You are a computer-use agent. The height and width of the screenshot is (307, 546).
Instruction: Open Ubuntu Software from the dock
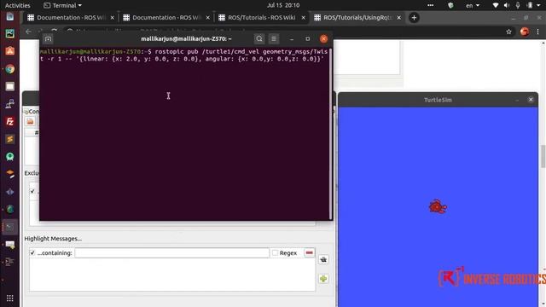[9, 51]
